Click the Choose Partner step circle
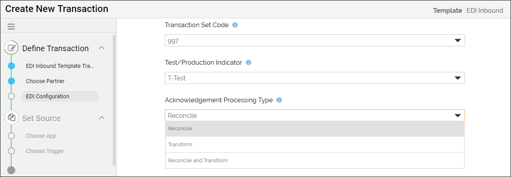Image resolution: width=511 pixels, height=177 pixels. point(11,81)
